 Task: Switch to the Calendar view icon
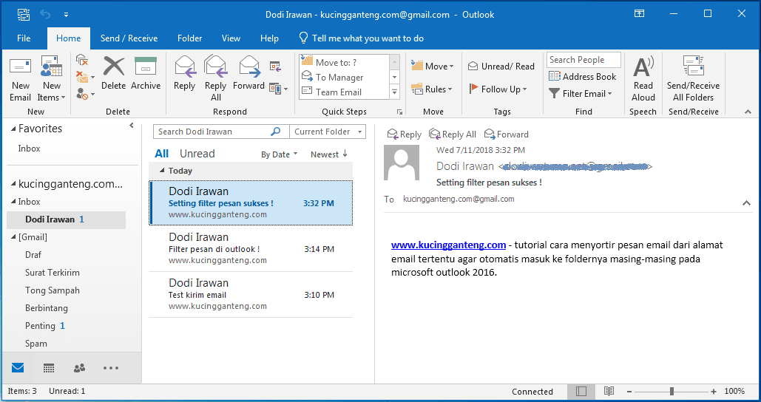(x=49, y=368)
